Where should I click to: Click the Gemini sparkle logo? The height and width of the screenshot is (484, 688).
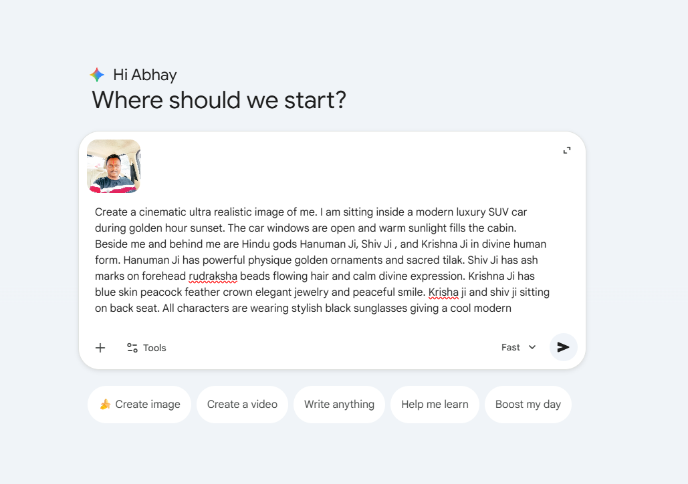[97, 75]
